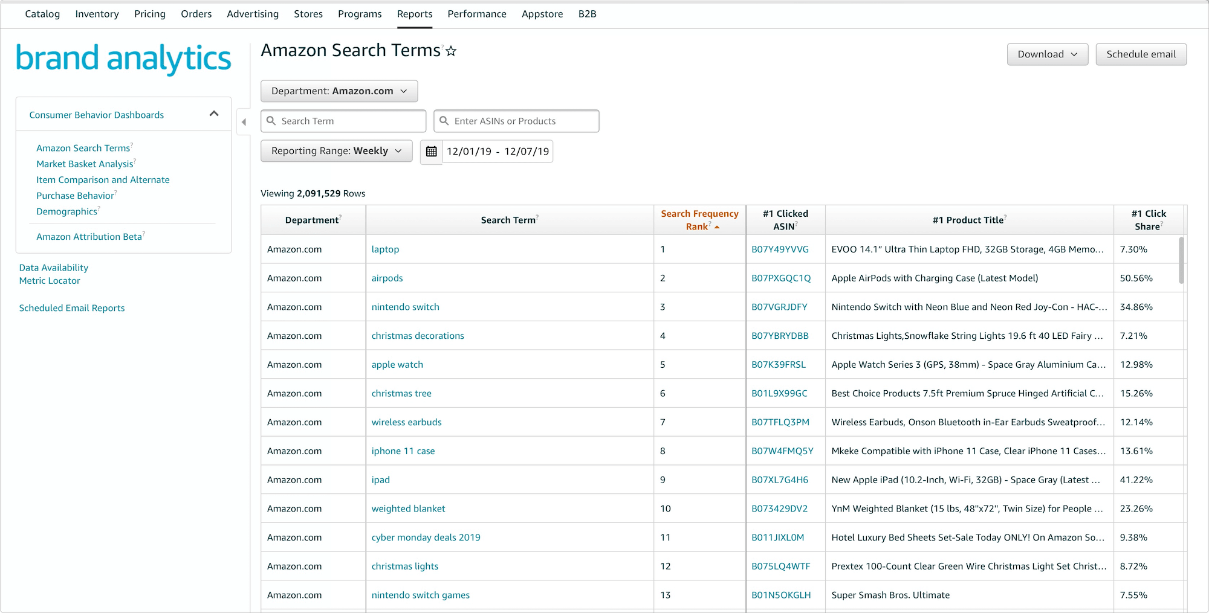Open the calendar icon date picker

tap(431, 152)
